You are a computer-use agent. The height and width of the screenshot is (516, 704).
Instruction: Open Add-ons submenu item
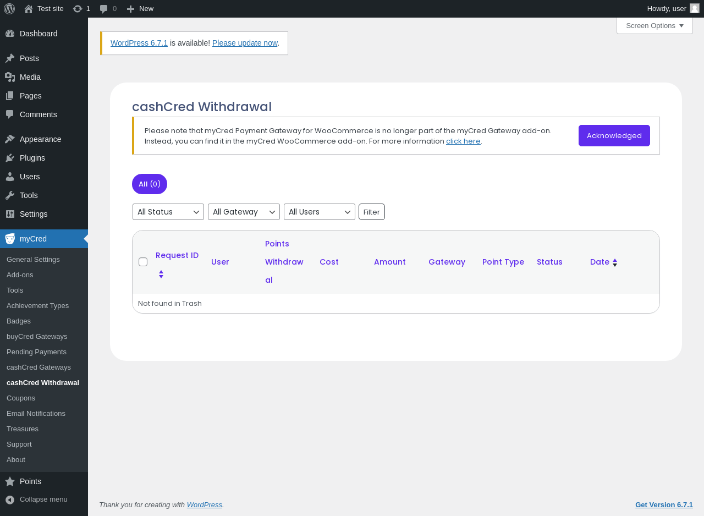coord(20,275)
